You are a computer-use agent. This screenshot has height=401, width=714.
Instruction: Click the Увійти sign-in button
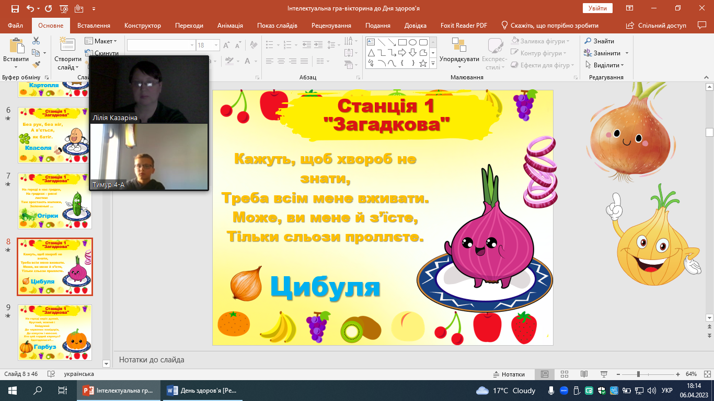(x=597, y=8)
